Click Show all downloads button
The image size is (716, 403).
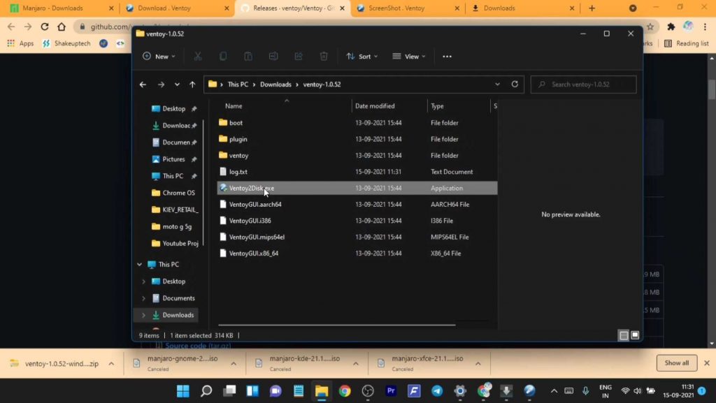pyautogui.click(x=676, y=363)
